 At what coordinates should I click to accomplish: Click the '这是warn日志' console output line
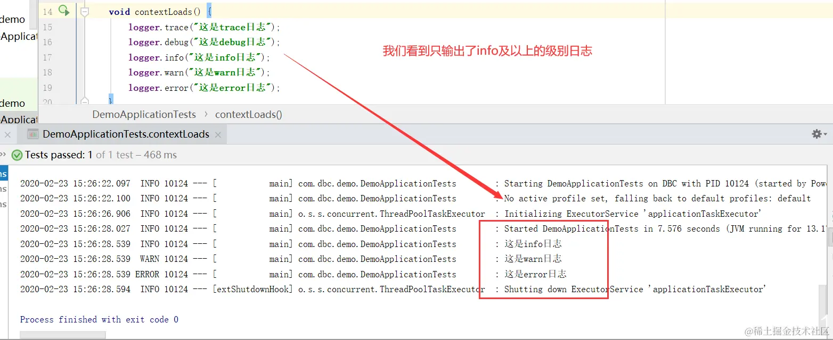click(291, 259)
